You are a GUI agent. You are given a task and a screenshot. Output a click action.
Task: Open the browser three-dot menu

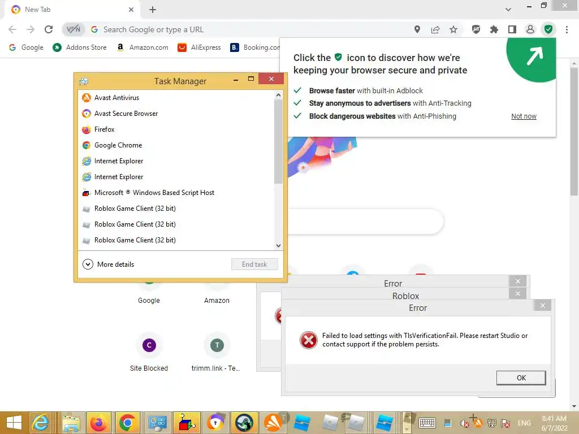click(x=567, y=29)
